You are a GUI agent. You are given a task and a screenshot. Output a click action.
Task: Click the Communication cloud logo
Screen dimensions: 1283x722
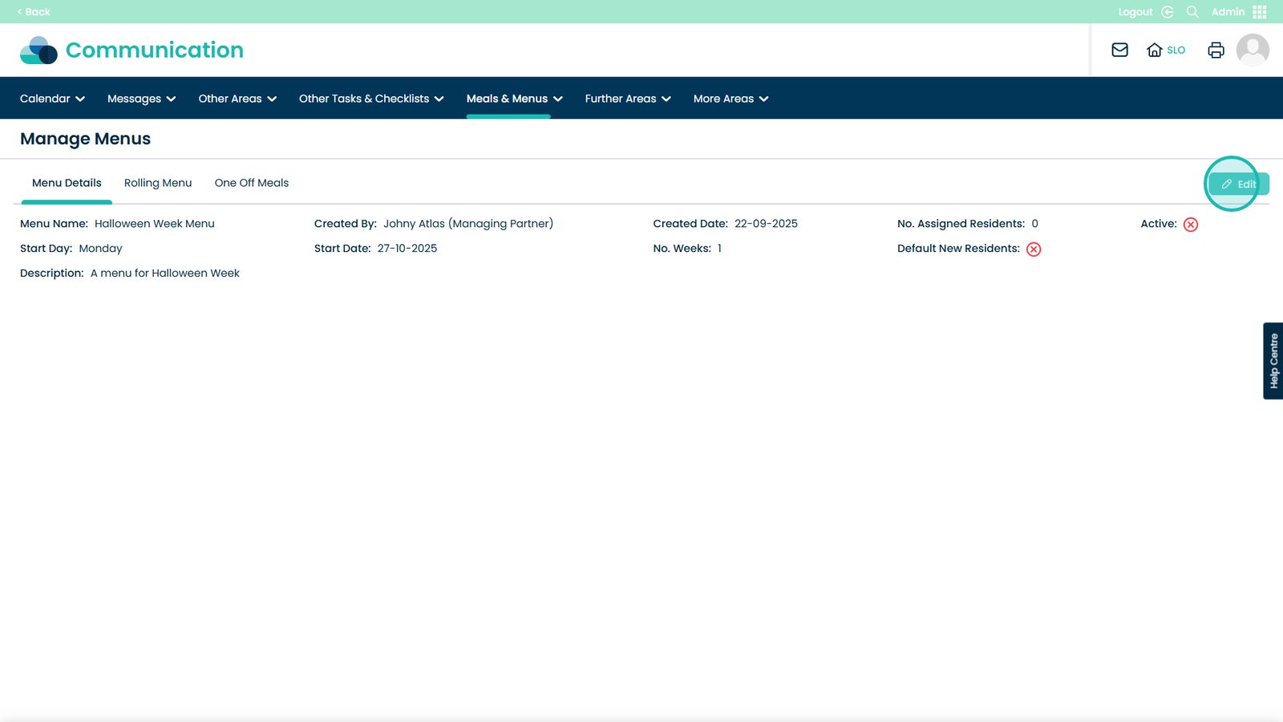38,50
